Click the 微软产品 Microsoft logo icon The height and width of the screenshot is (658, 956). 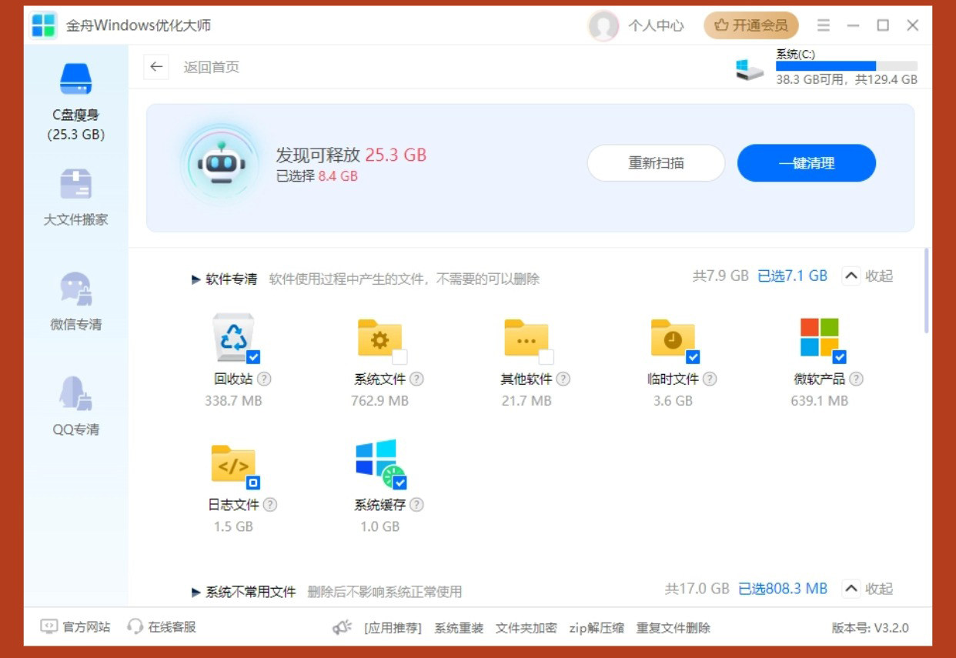tap(819, 337)
